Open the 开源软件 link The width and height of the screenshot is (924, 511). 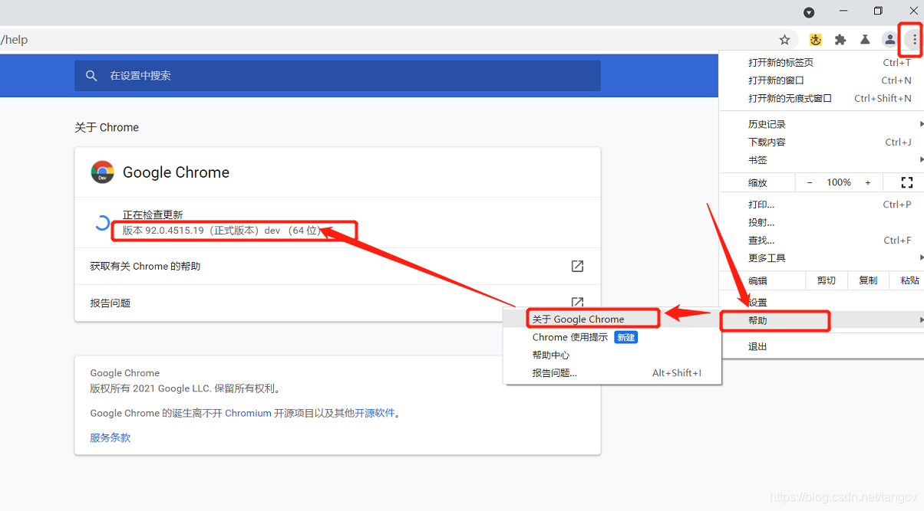(x=375, y=413)
